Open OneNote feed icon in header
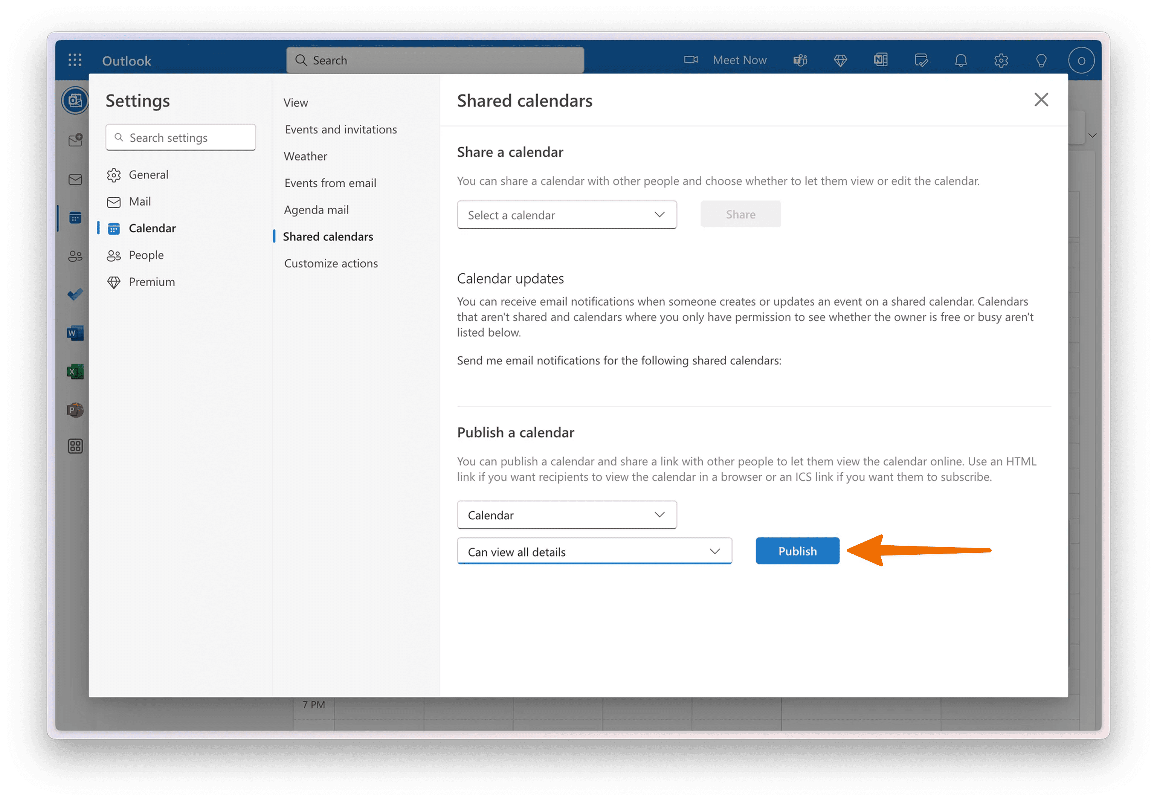 click(x=881, y=60)
